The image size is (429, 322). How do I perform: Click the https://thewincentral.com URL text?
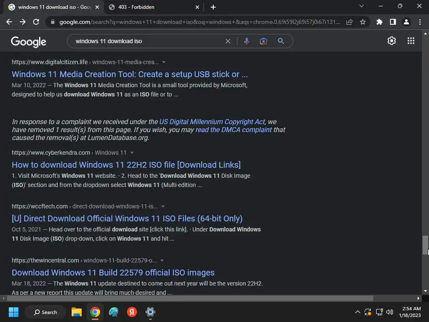pos(45,260)
